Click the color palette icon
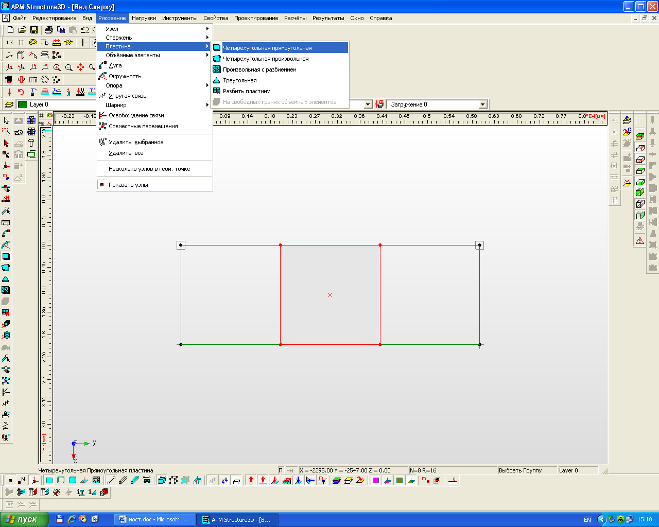 pyautogui.click(x=33, y=42)
